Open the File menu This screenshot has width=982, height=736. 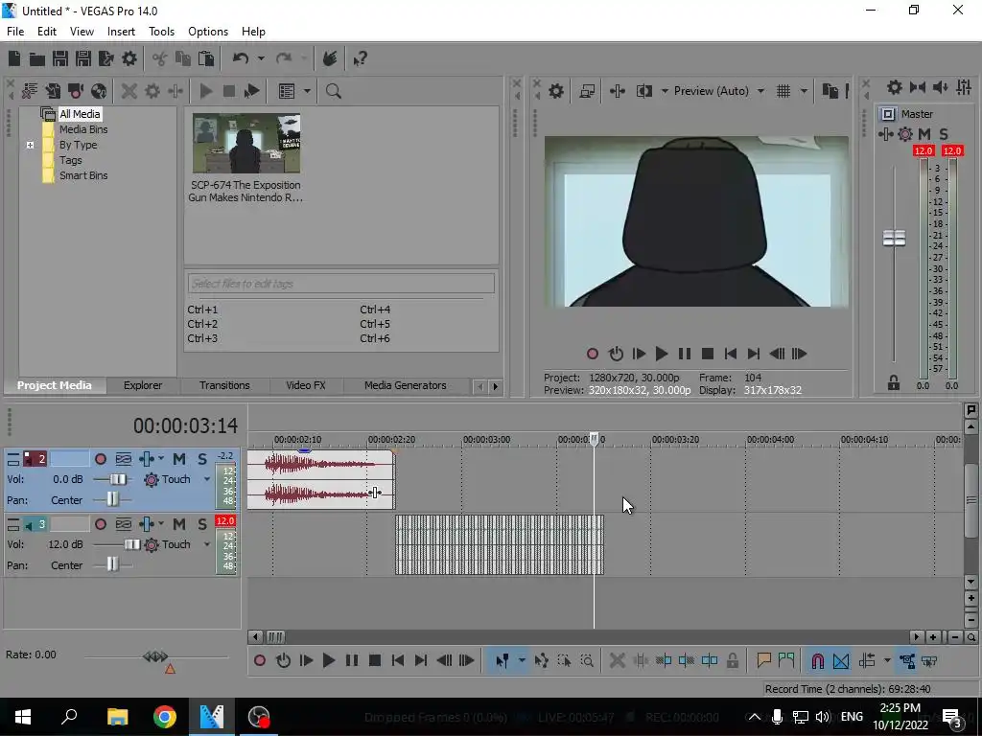click(x=15, y=32)
